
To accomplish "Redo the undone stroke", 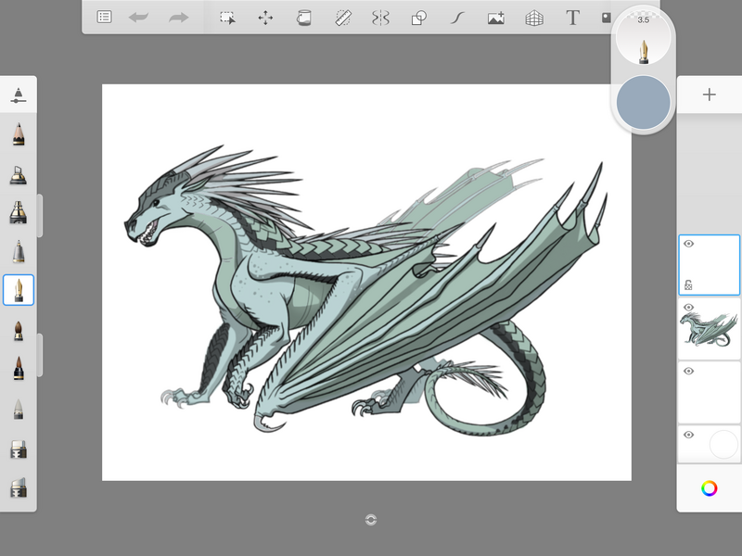I will 178,18.
